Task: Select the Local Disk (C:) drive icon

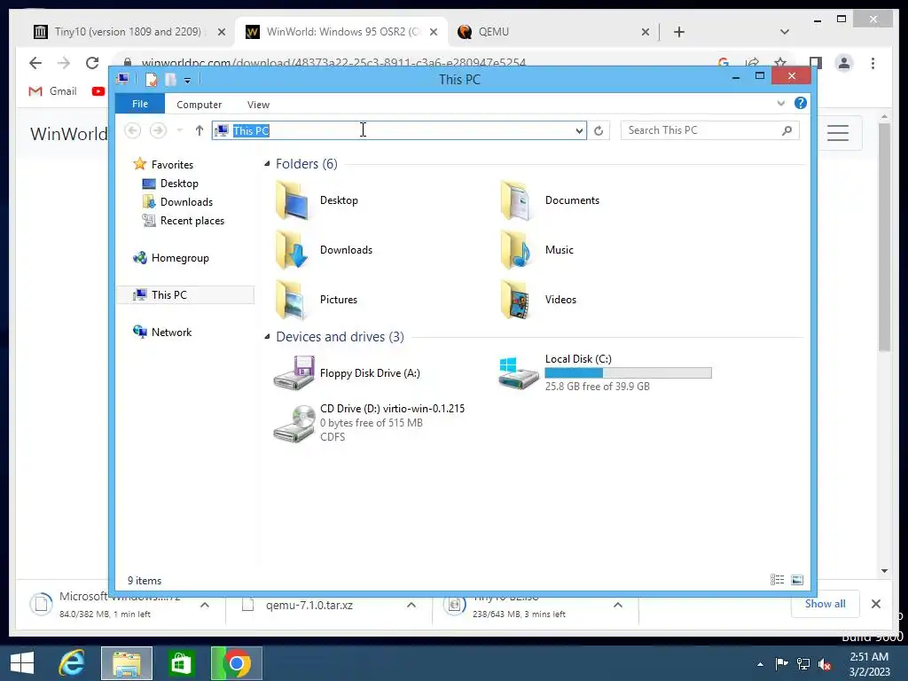Action: (518, 373)
